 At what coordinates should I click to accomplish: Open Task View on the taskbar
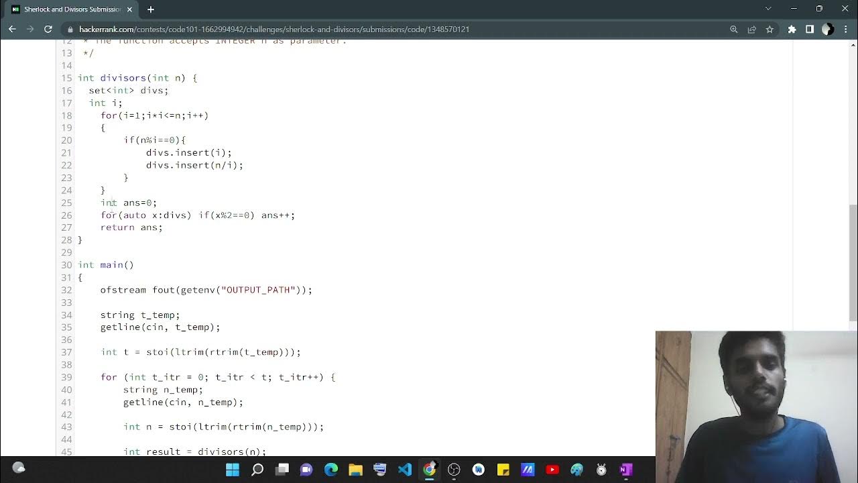coord(282,470)
